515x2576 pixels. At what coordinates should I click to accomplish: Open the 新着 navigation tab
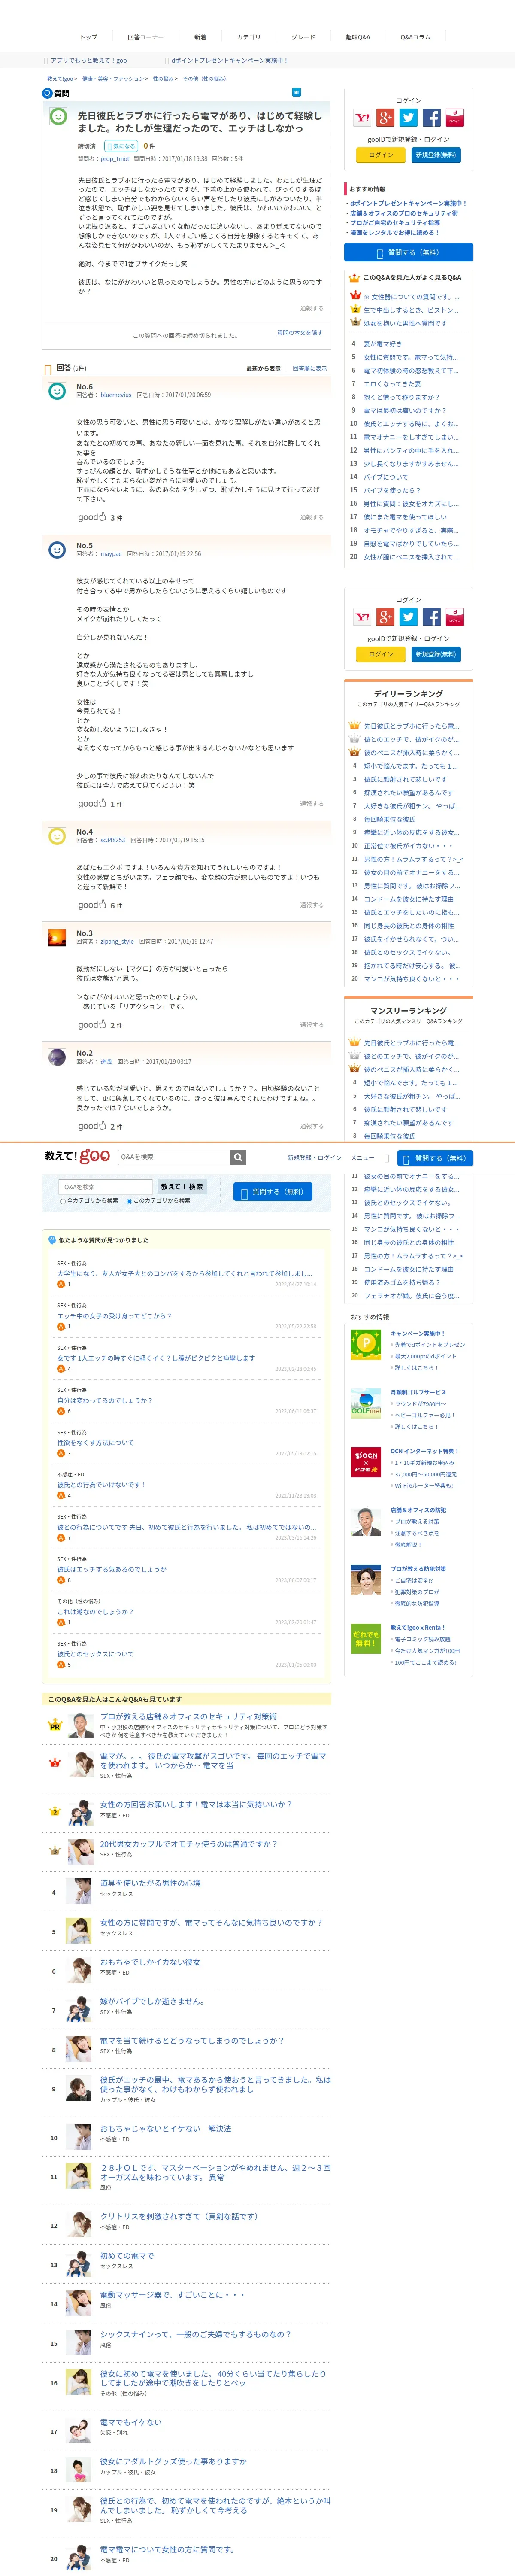[x=200, y=37]
